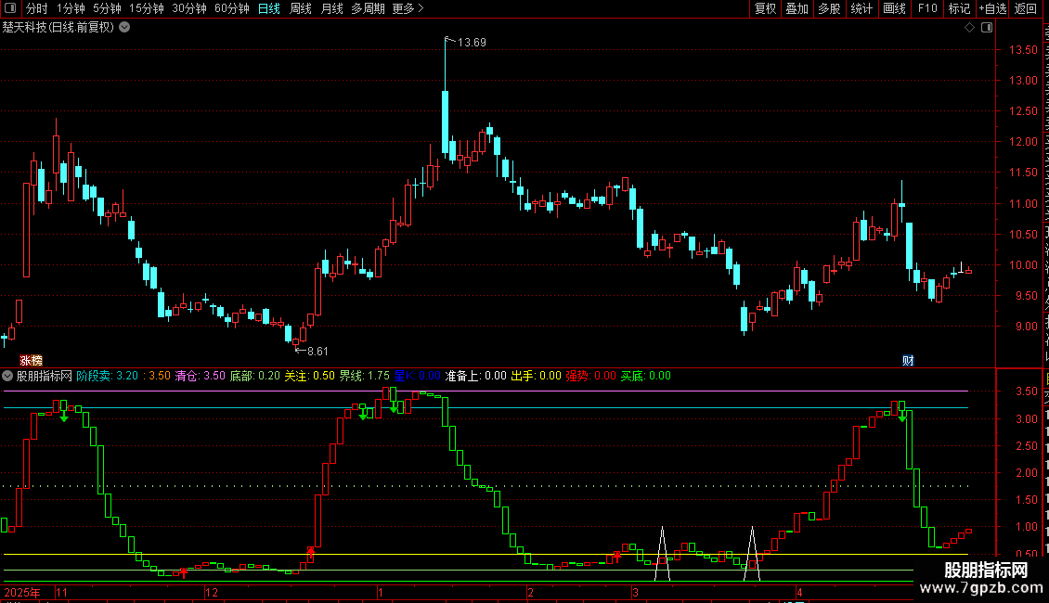Click the 8.61 low price marker
The image size is (1049, 603).
(x=312, y=351)
